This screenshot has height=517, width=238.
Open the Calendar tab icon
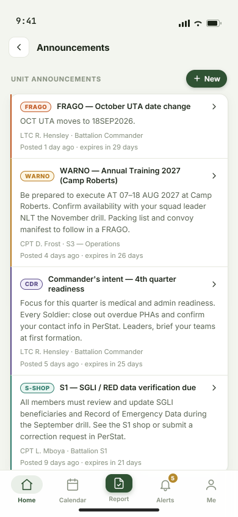tap(73, 485)
